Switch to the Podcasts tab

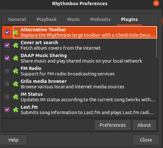pyautogui.click(x=100, y=19)
